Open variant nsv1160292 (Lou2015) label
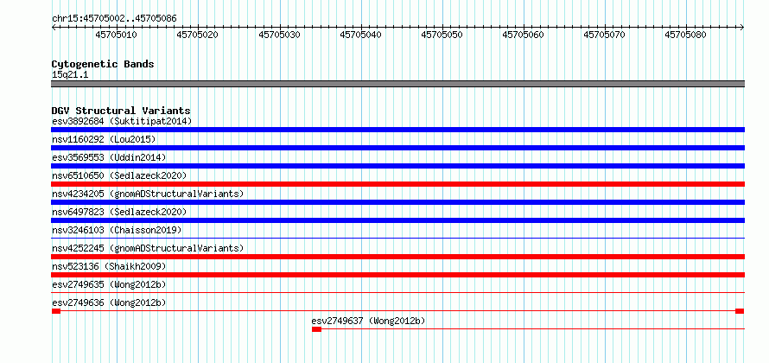The height and width of the screenshot is (363, 769). click(x=104, y=139)
